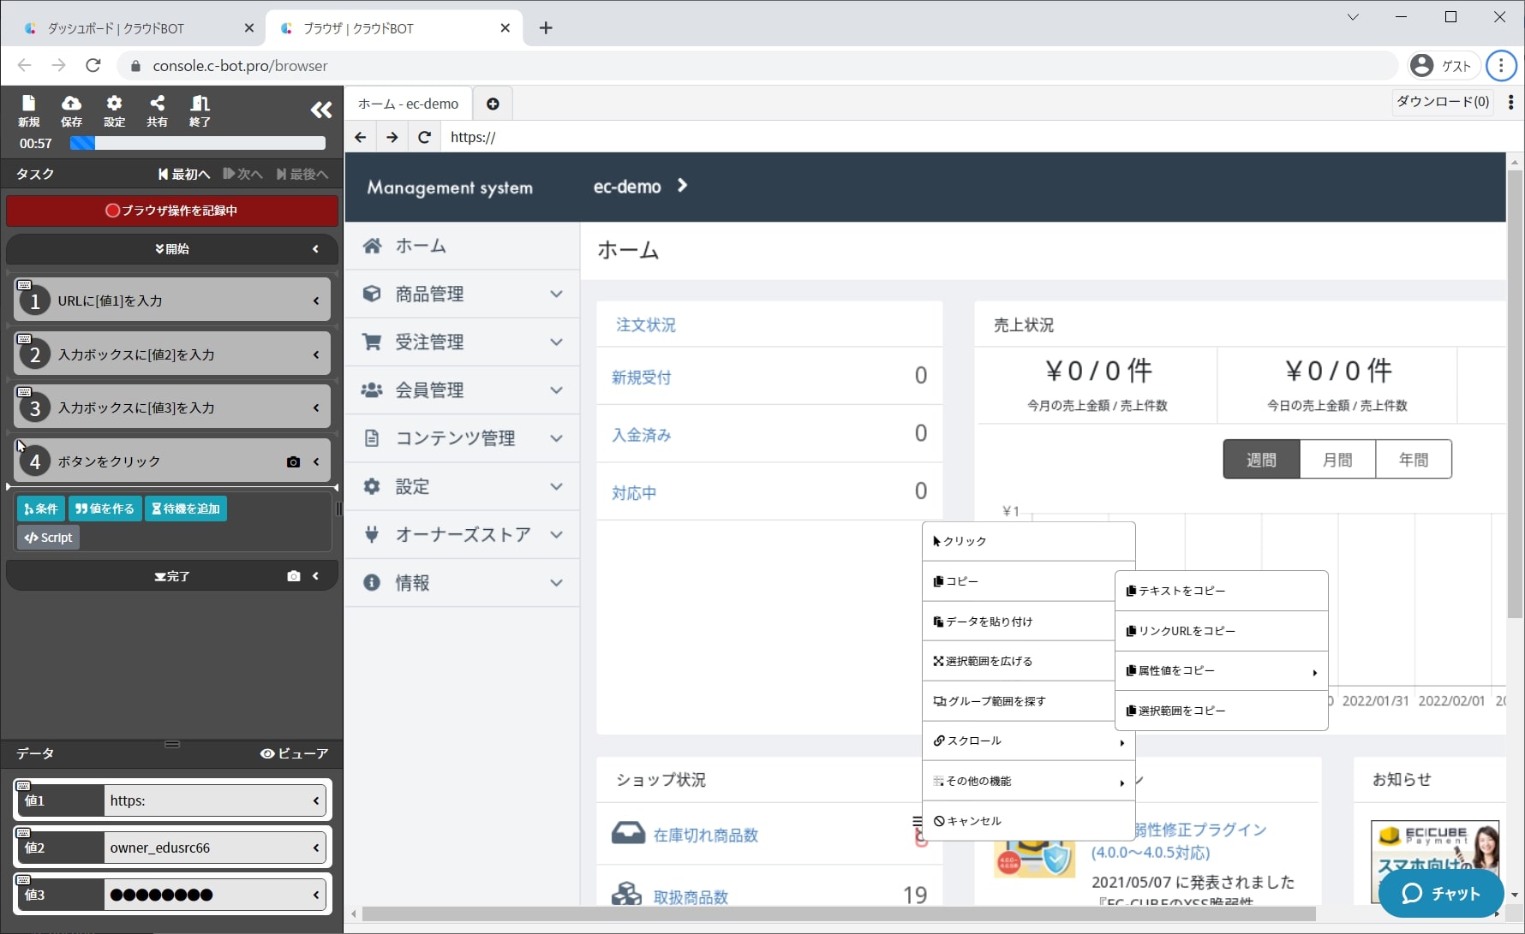
Task: Click the 待機を追加 button
Action: click(x=186, y=509)
